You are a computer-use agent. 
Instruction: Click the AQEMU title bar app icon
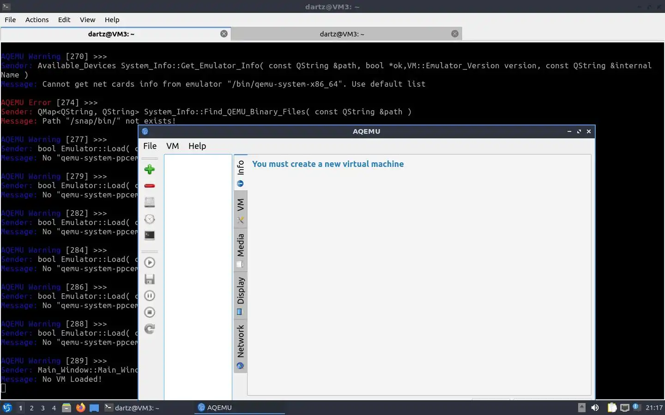pyautogui.click(x=145, y=131)
